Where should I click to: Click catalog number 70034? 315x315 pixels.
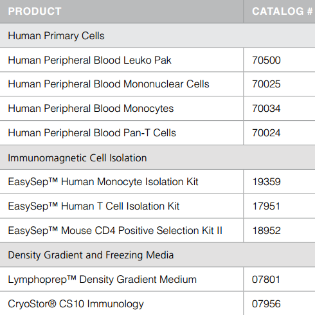coord(266,109)
